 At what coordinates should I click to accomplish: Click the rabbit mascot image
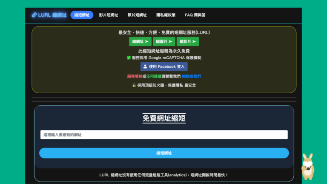click(x=308, y=167)
